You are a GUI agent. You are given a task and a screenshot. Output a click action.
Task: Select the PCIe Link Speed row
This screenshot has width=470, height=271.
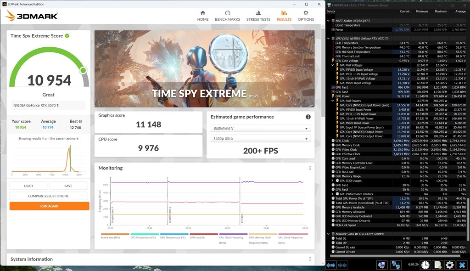coord(396,225)
